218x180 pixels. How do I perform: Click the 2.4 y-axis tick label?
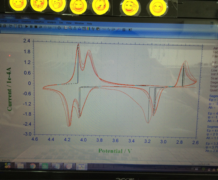point(27,41)
